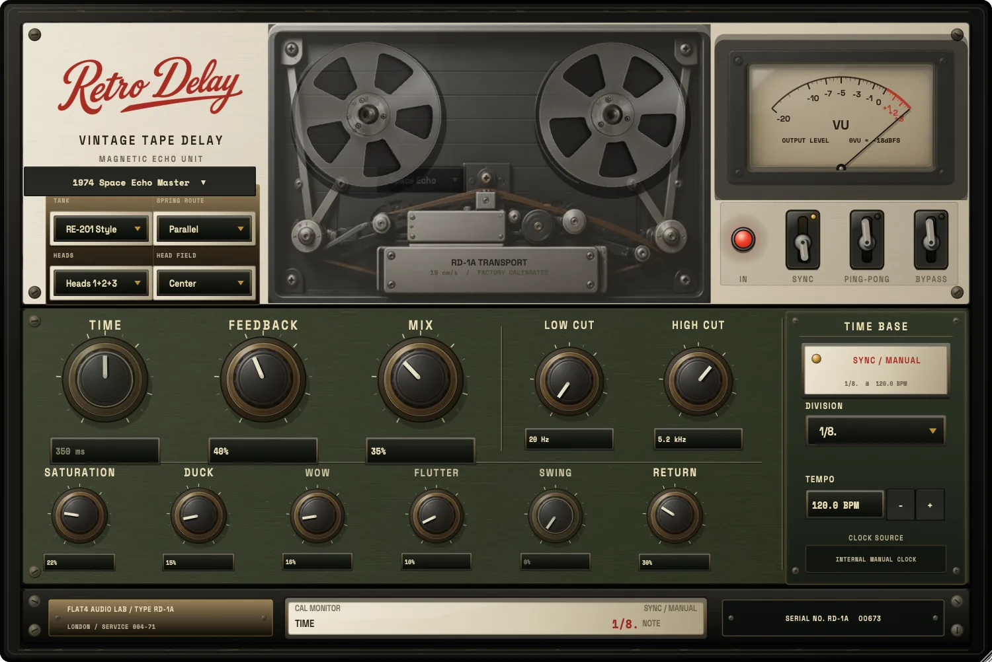The image size is (992, 662).
Task: Open the RE-201 Style tank dropdown
Action: (101, 229)
